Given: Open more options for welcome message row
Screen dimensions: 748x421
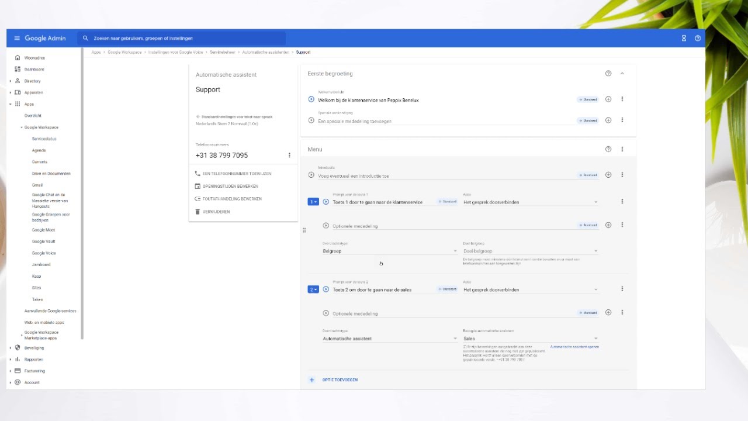Looking at the screenshot, I should point(622,99).
